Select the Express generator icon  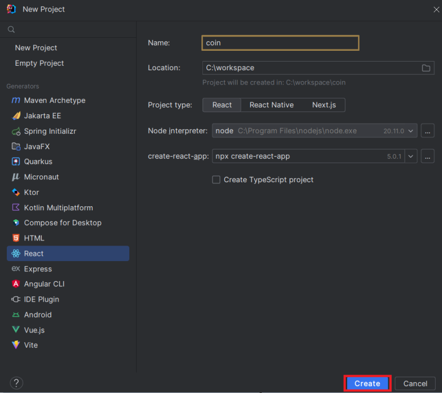pyautogui.click(x=16, y=268)
